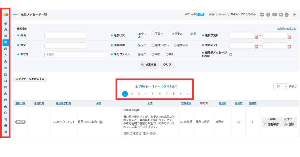The width and height of the screenshot is (300, 157).
Task: Go to page 3 in pagination
Action: coord(139,94)
